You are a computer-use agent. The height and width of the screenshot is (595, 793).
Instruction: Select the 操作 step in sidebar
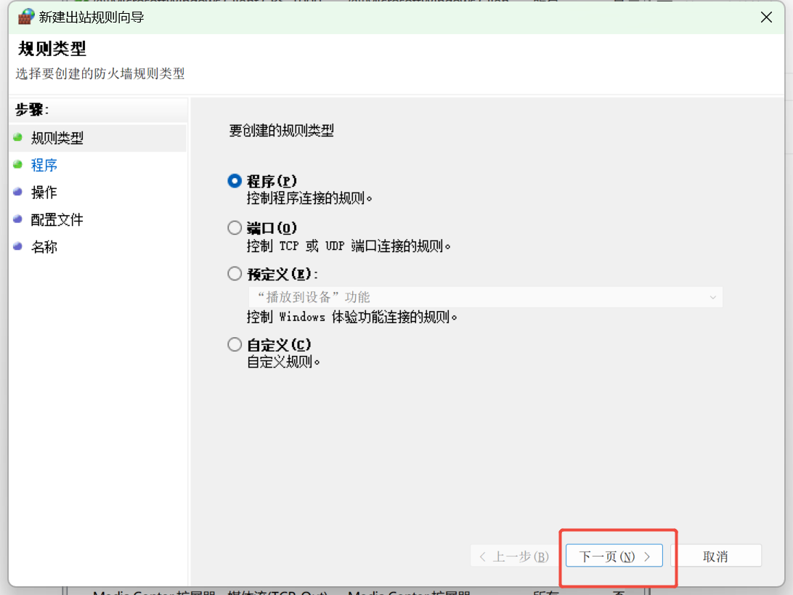pos(44,193)
